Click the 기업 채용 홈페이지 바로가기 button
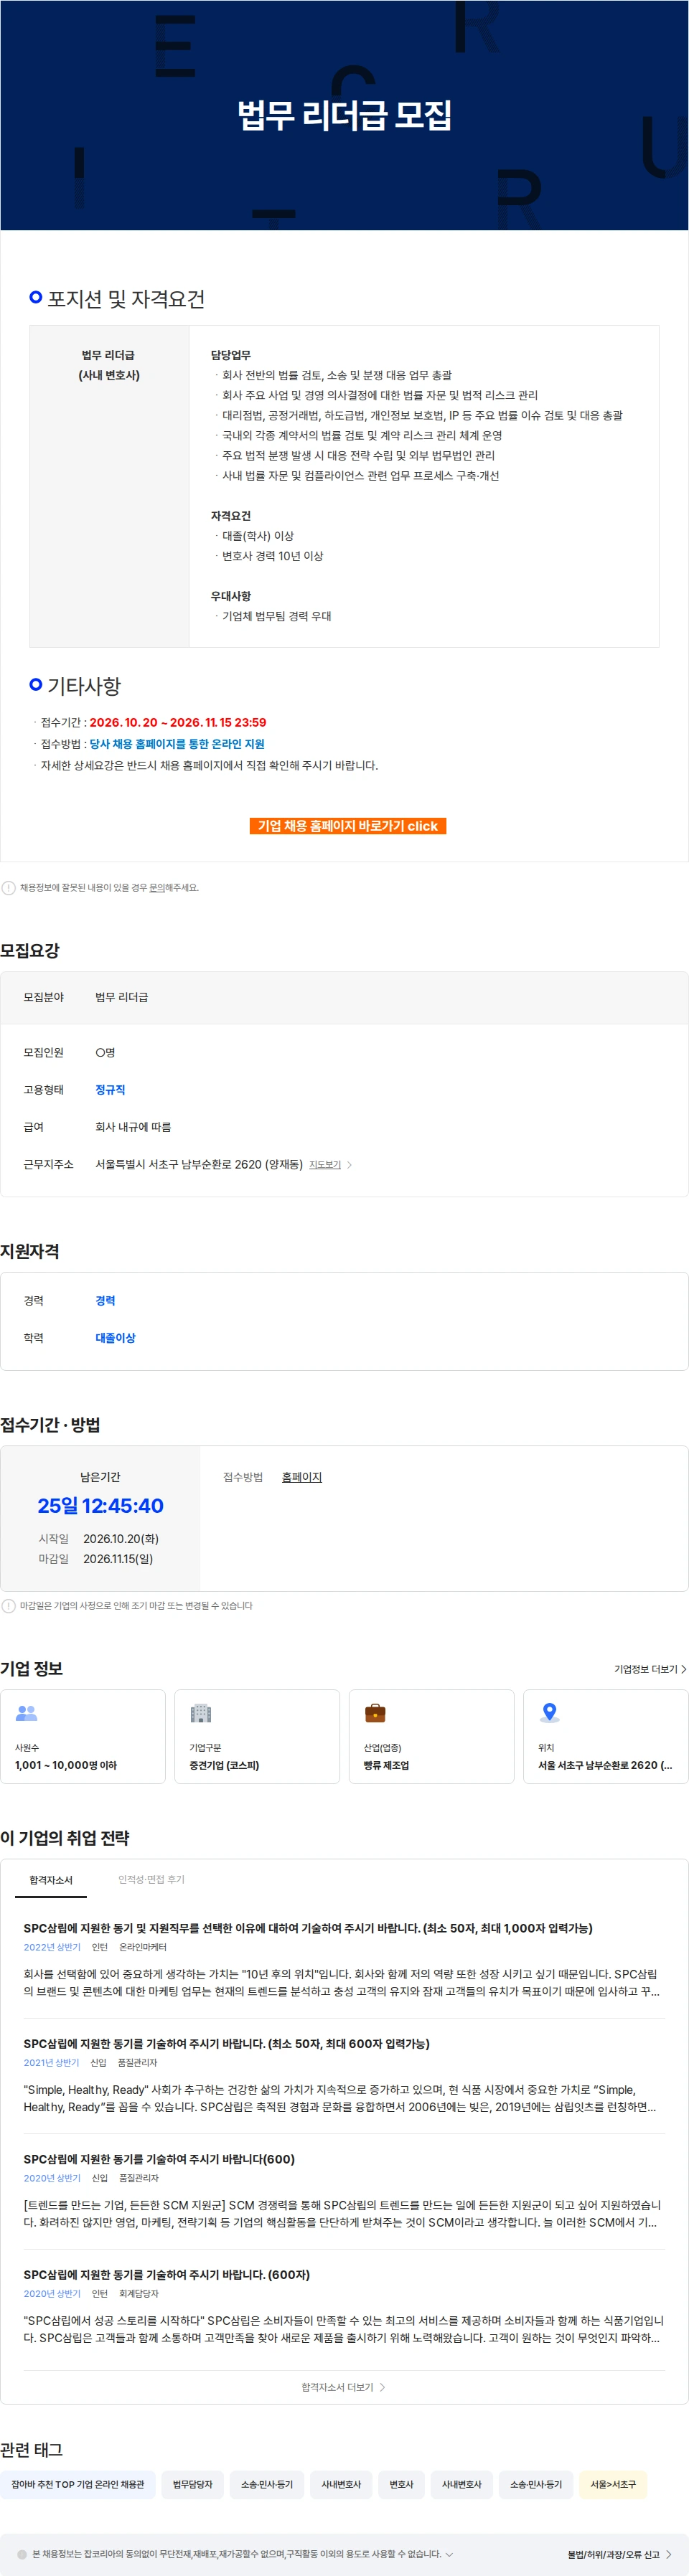This screenshot has height=2576, width=689. click(x=347, y=825)
